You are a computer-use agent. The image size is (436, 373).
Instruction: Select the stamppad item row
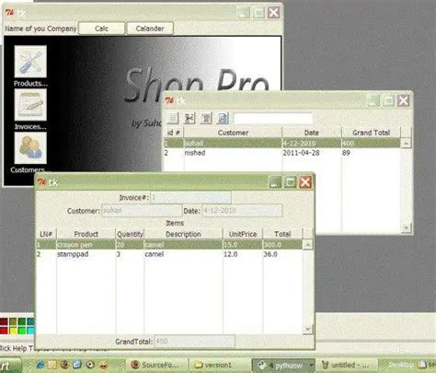click(169, 254)
